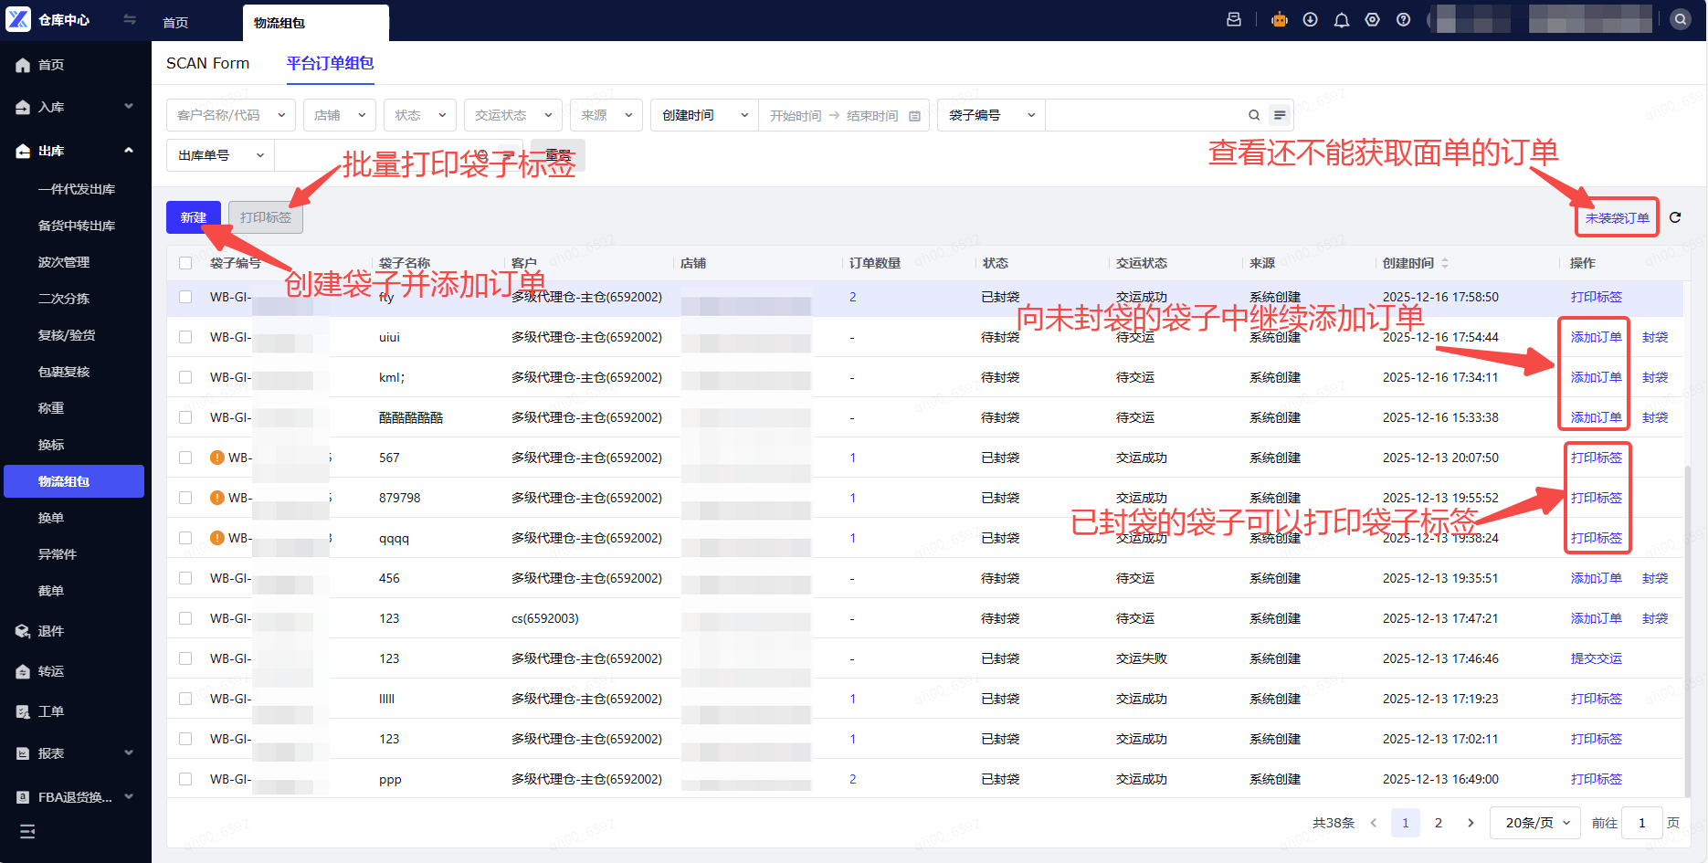Viewport: 1708px width, 863px height.
Task: Select the checkbox for bag named ppp
Action: tap(185, 779)
